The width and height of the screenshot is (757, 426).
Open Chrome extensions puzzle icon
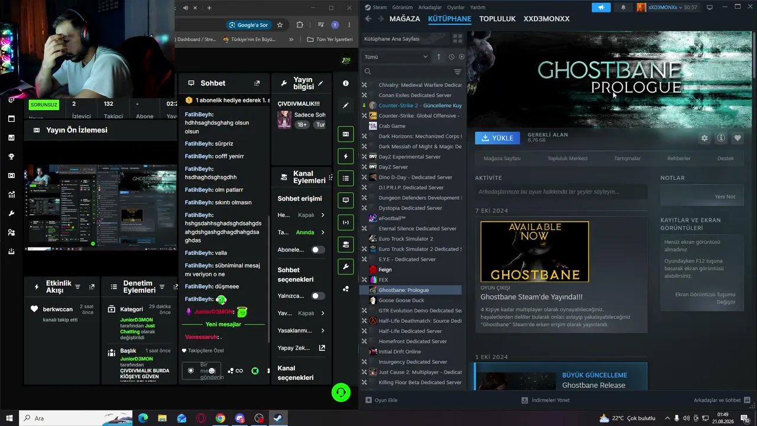pyautogui.click(x=300, y=25)
